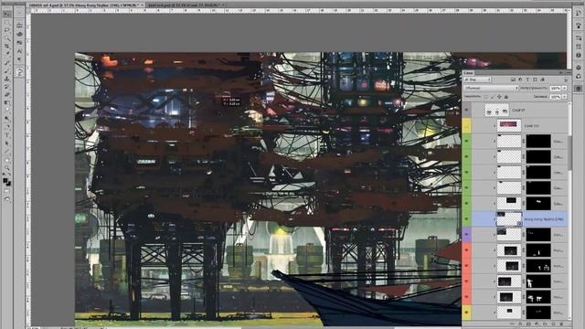
Task: Click mask thumbnail with single white figure
Action: [x=538, y=281]
